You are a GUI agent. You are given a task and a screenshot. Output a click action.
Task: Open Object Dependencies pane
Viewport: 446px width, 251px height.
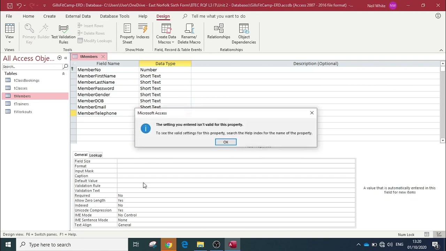click(244, 34)
